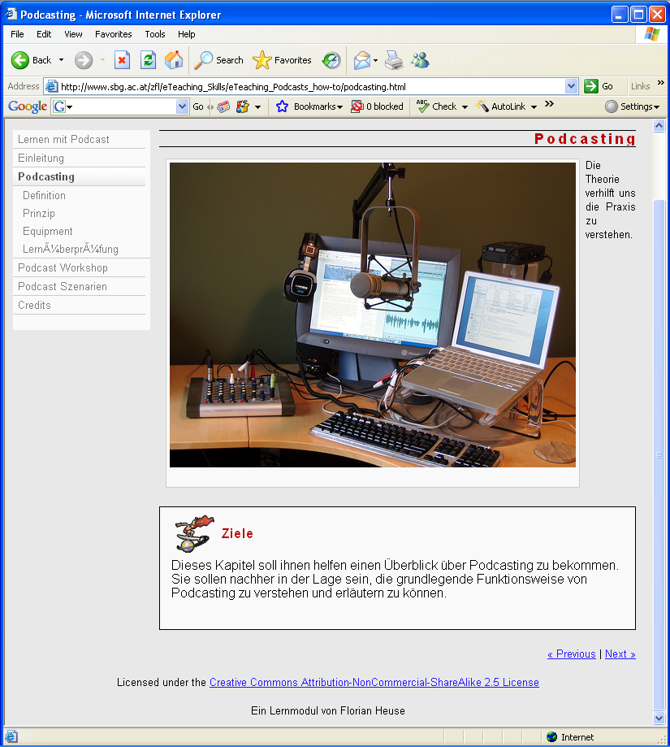670x747 pixels.
Task: Open the History clock icon
Action: coord(331,60)
